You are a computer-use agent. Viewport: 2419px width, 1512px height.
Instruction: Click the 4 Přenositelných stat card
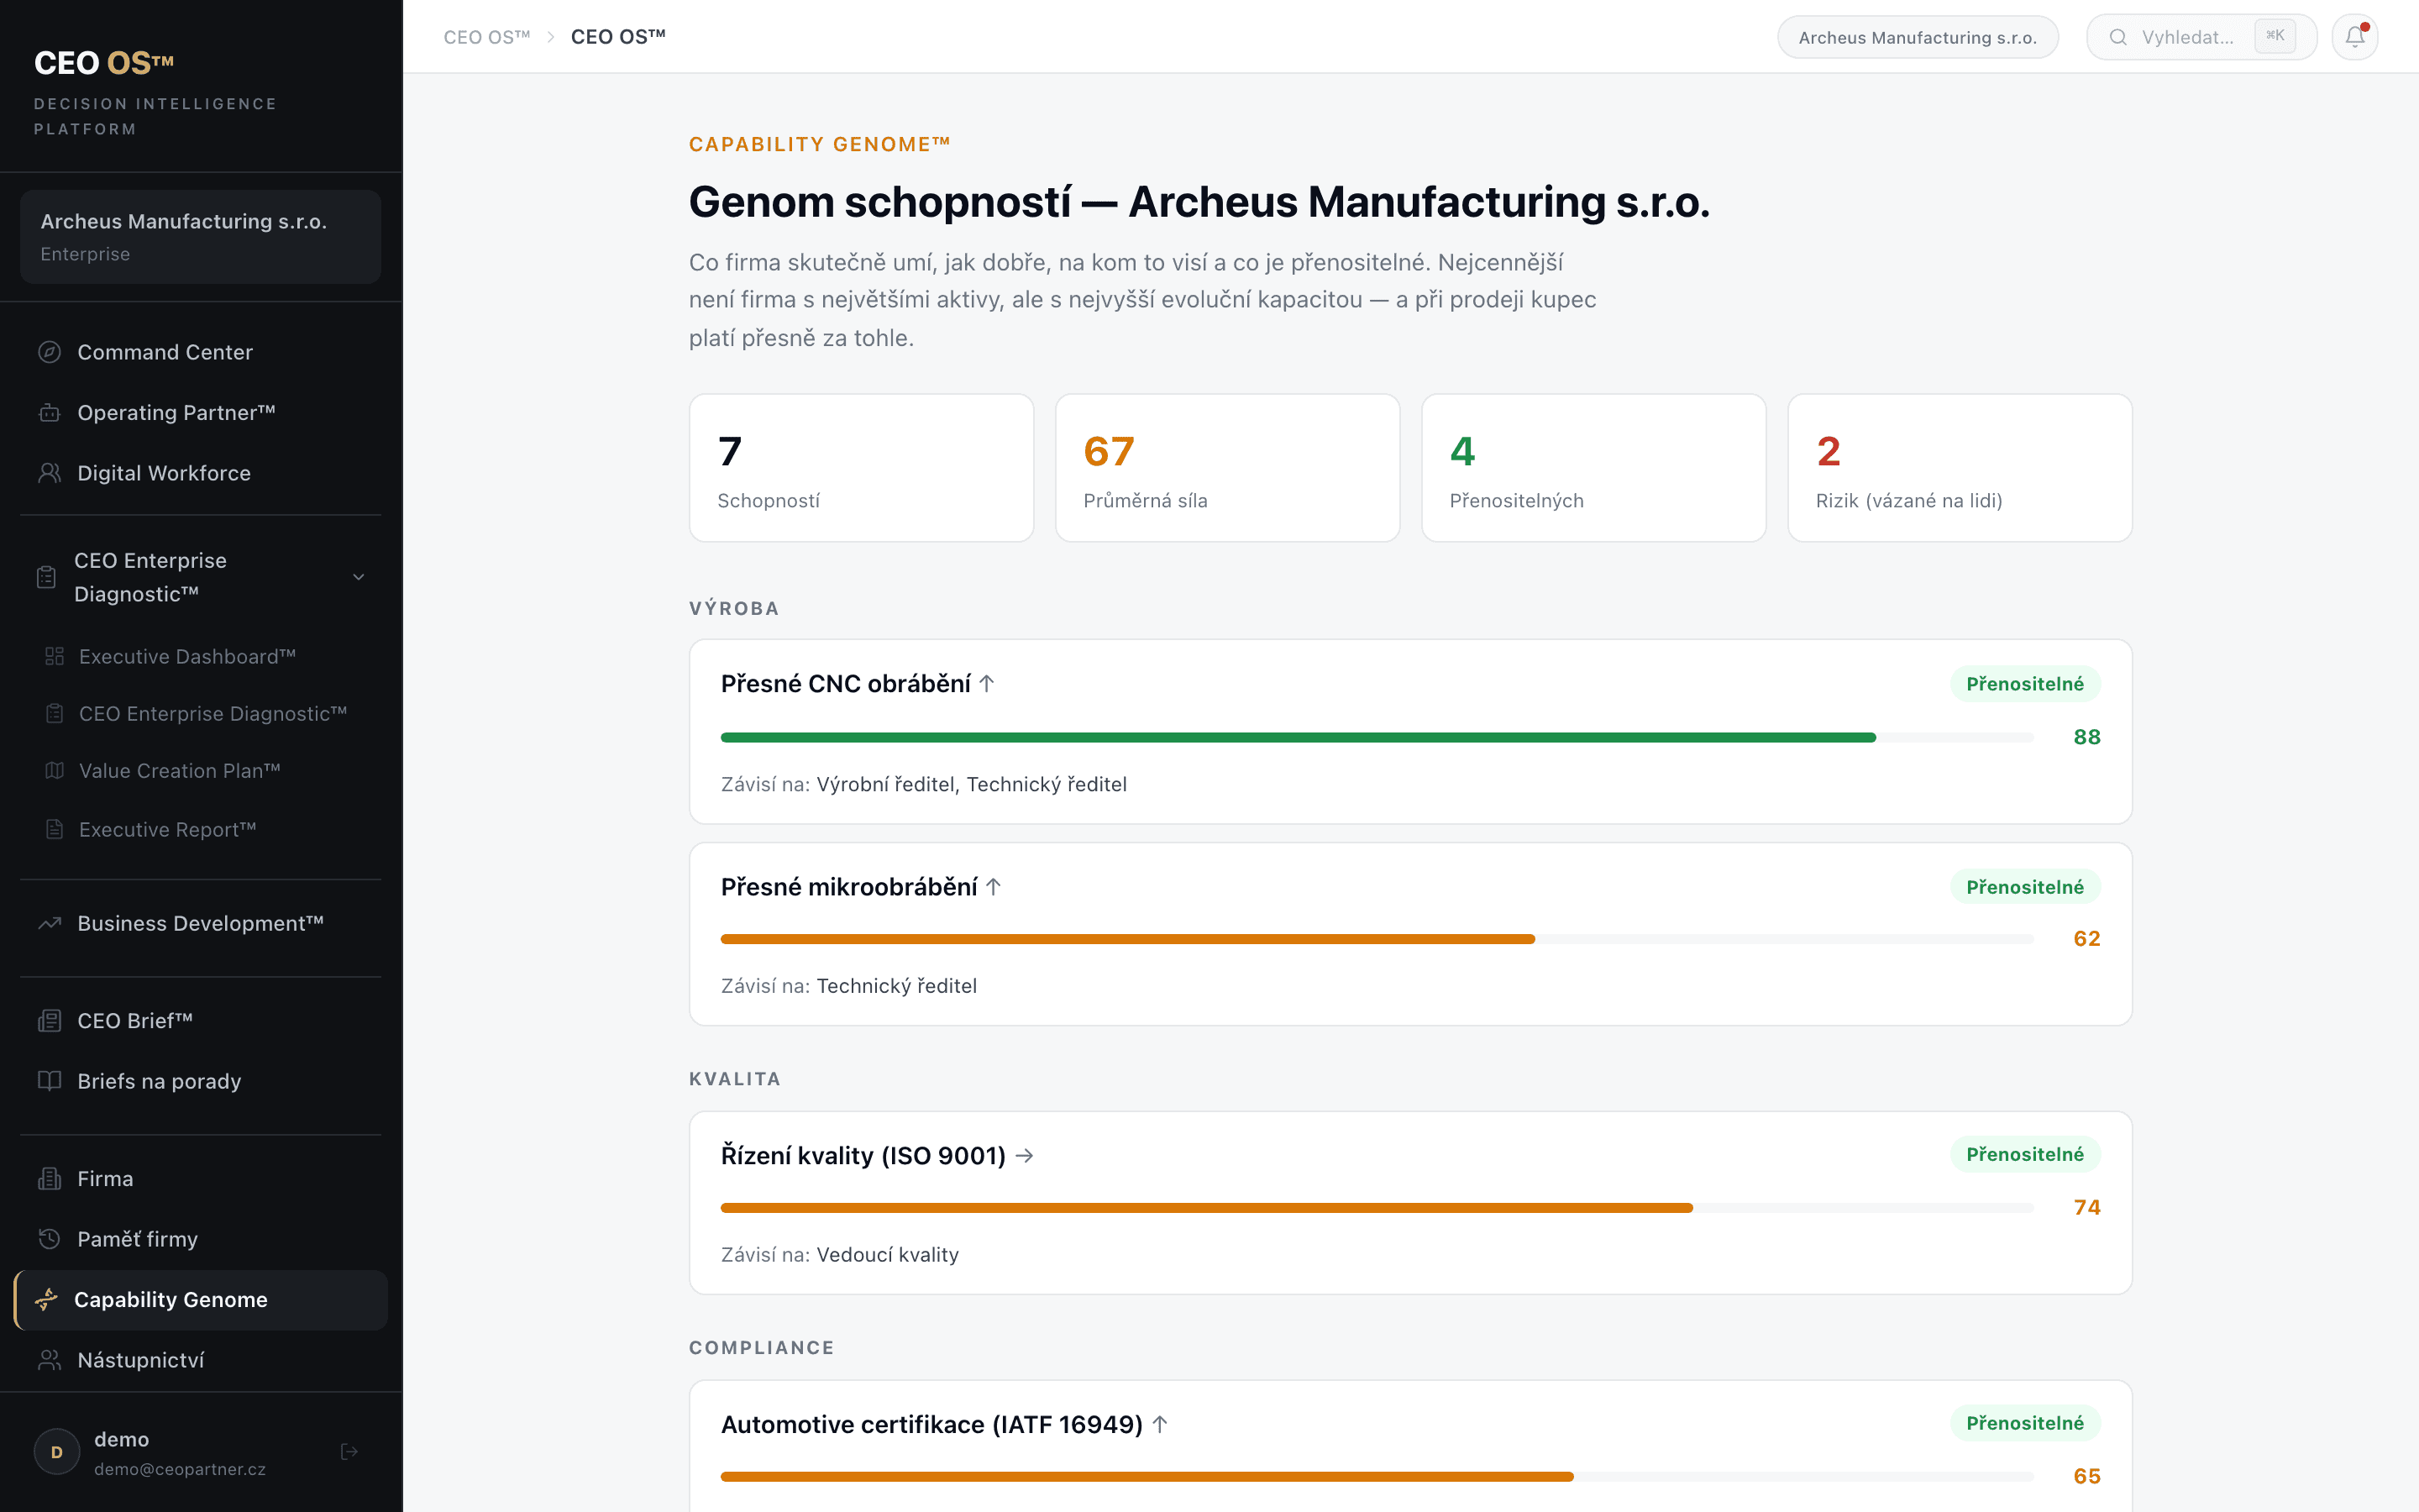1593,468
